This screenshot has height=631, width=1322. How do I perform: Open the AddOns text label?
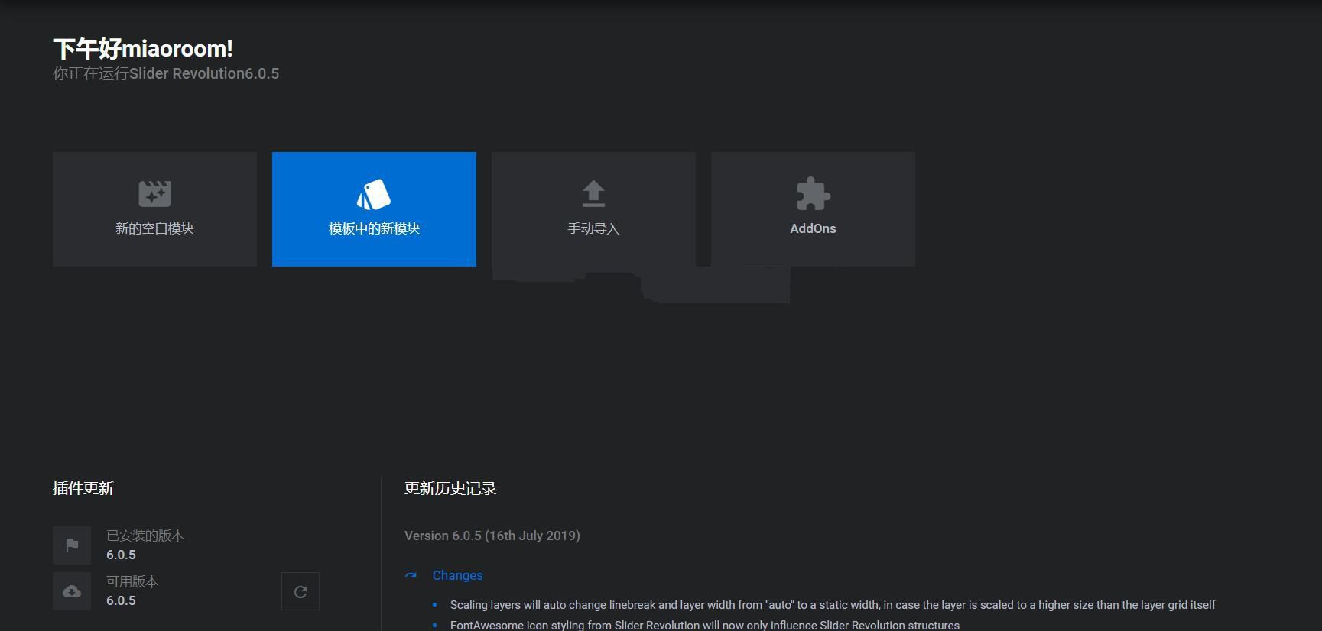[x=813, y=228]
